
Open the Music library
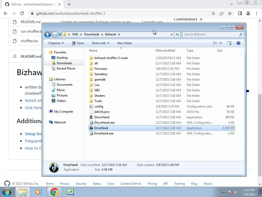[61, 90]
